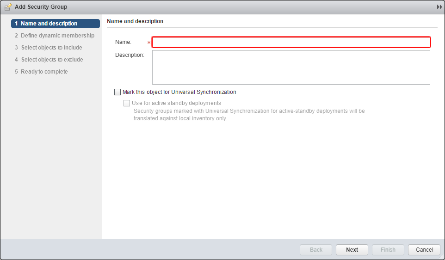Click the Next button
The width and height of the screenshot is (445, 260).
[352, 250]
